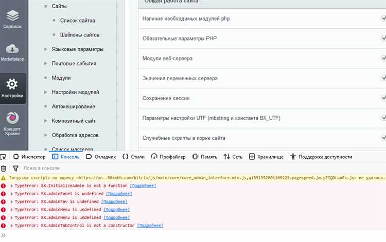This screenshot has height=242, width=386.
Task: Select Служебные скрипты в корне сайта row
Action: 262,138
